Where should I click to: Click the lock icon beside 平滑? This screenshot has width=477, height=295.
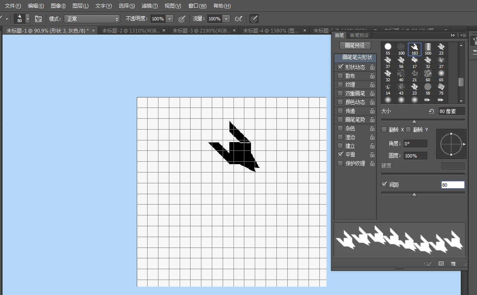[372, 155]
